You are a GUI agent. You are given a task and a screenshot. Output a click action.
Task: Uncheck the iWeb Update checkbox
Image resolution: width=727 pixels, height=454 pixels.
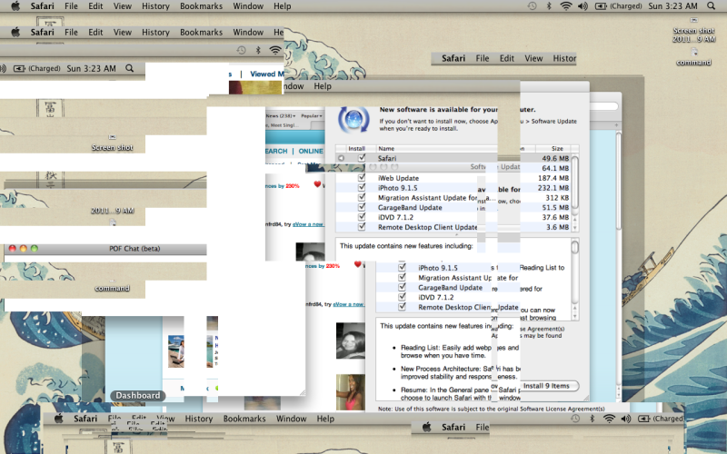click(362, 178)
